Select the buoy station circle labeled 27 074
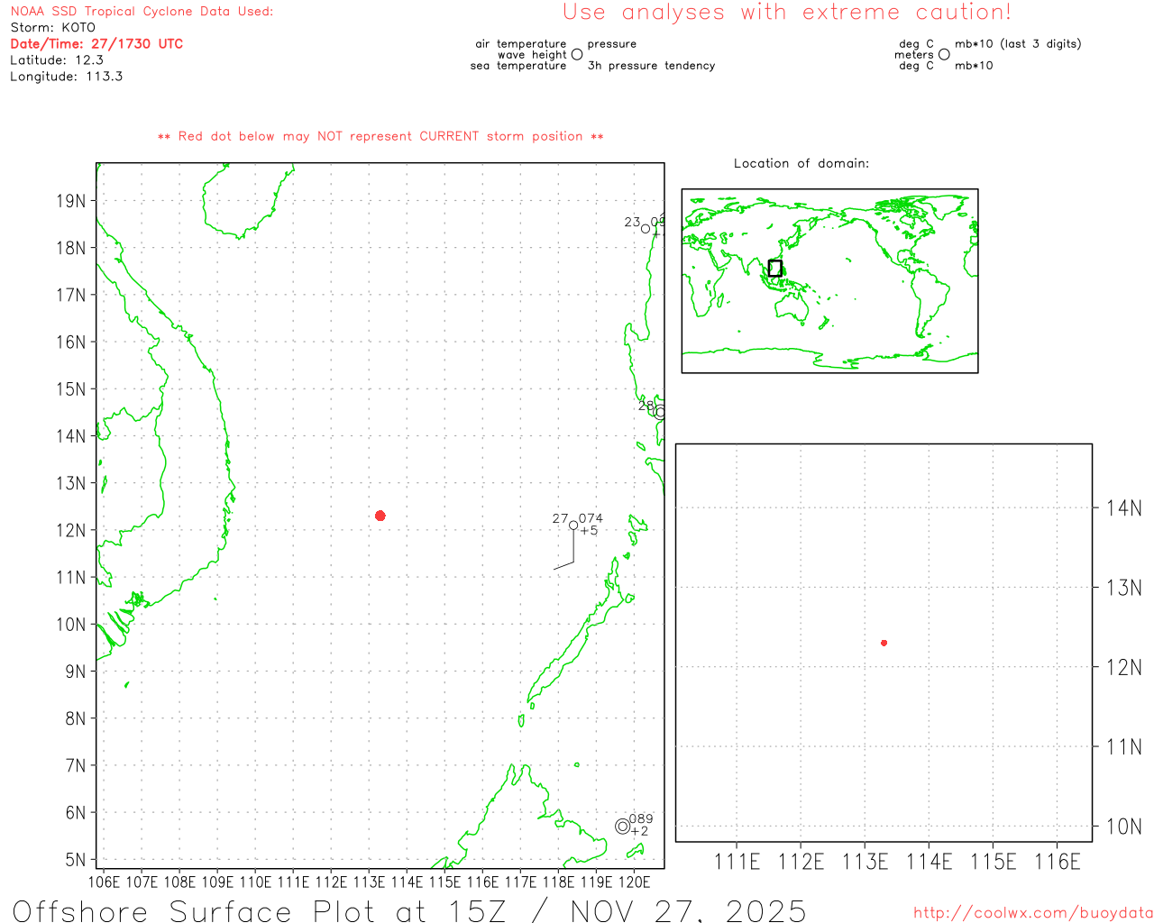The image size is (1154, 923). (573, 525)
